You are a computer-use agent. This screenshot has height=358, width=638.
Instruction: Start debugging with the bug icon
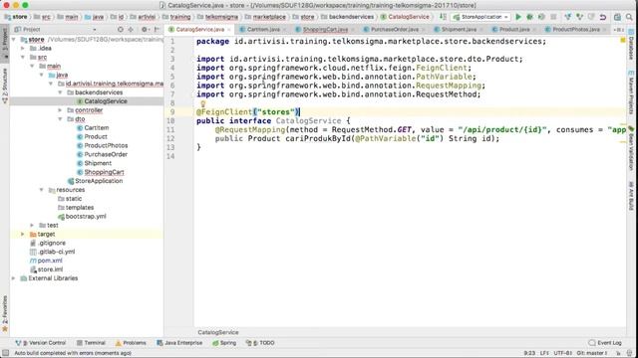(x=529, y=17)
